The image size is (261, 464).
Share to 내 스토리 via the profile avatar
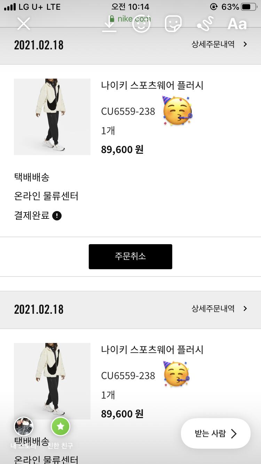point(24,426)
